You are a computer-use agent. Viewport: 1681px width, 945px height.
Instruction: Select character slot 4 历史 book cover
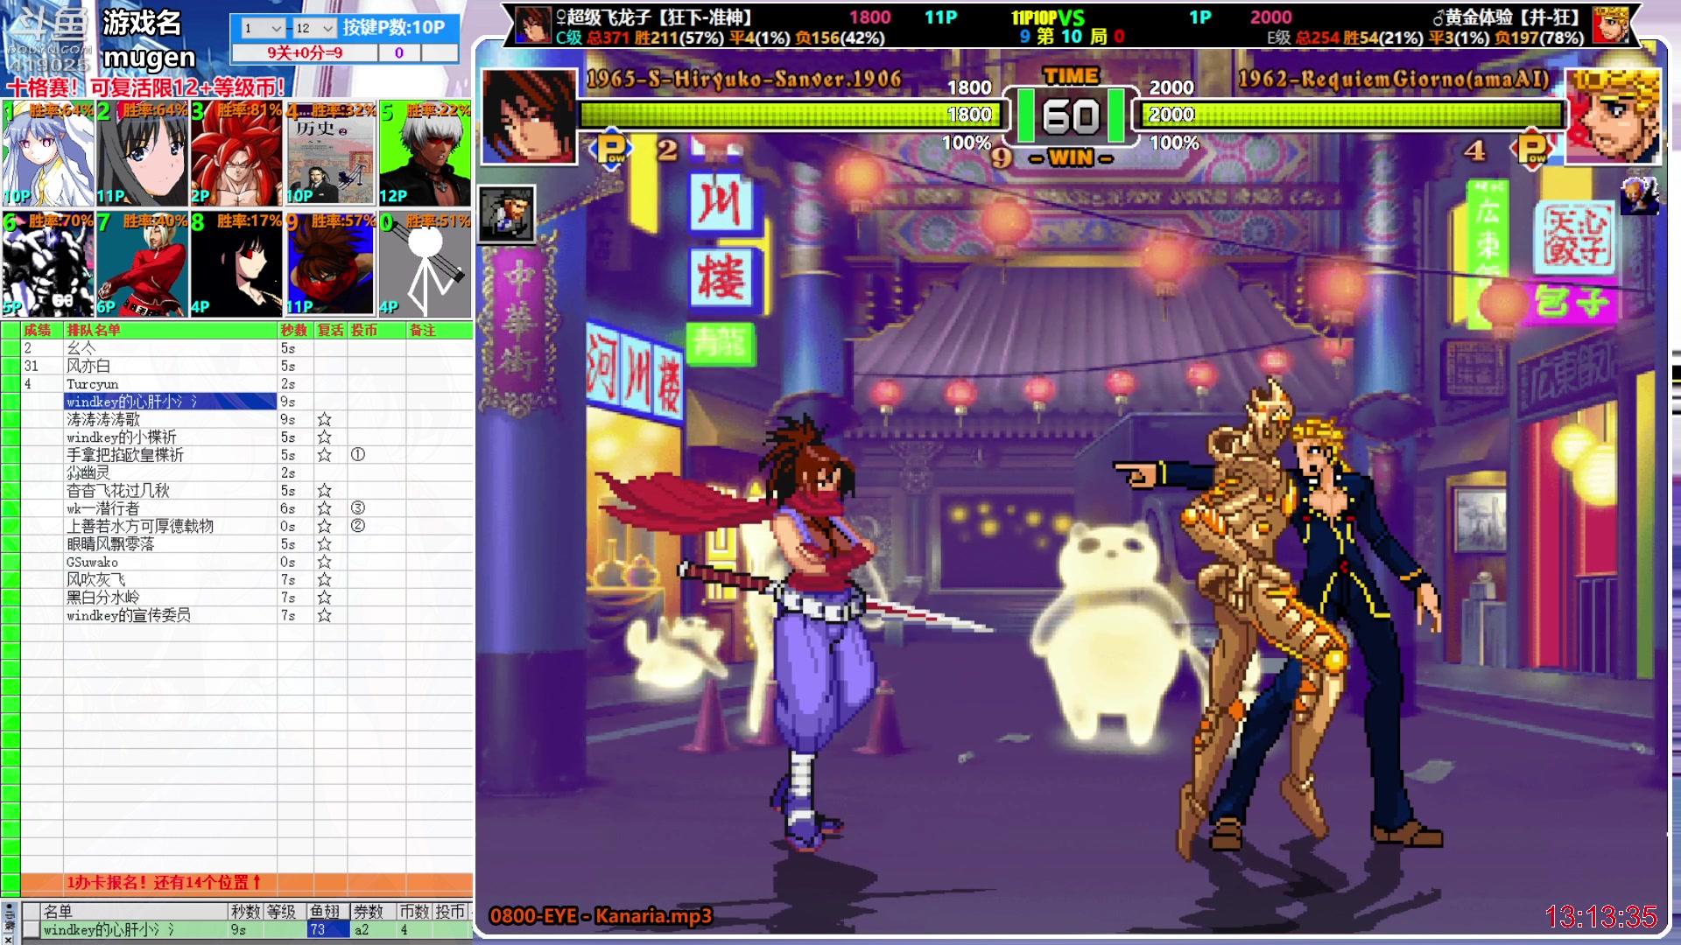[x=330, y=154]
